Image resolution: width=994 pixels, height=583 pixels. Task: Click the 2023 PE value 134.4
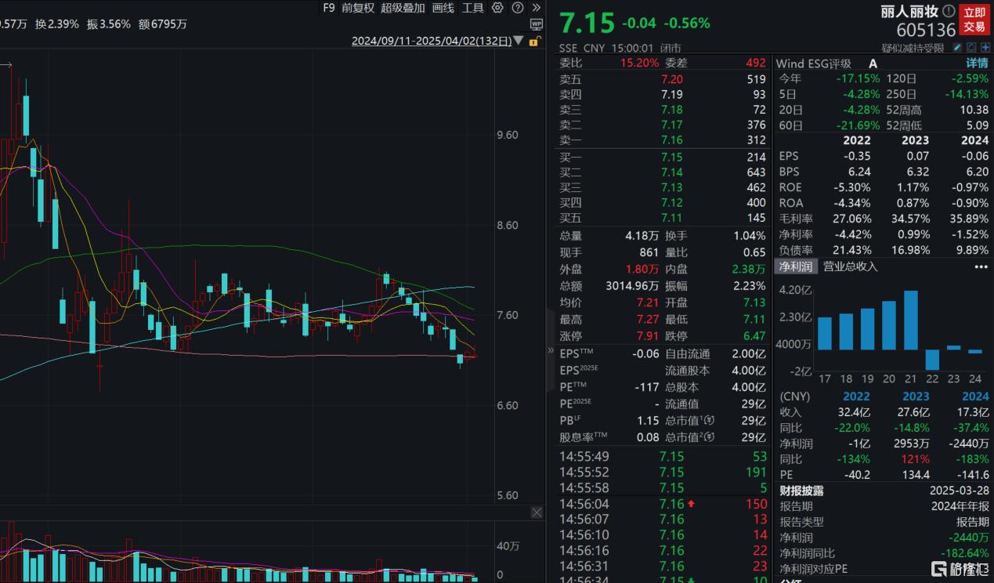click(916, 475)
